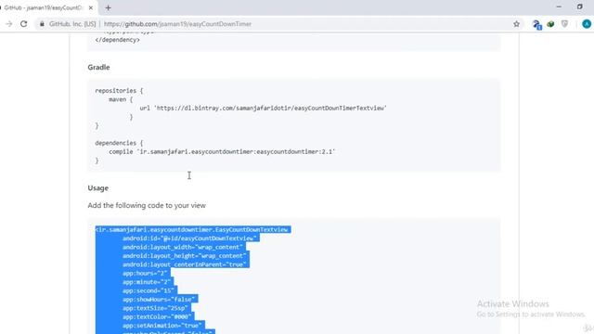Minimize the browser window
Viewport: 594px width, 334px height.
(559, 6)
